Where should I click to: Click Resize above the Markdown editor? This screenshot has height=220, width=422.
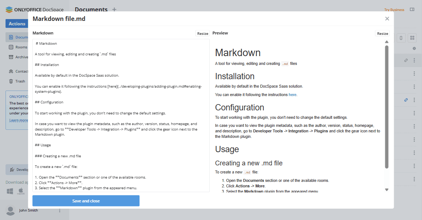point(203,33)
